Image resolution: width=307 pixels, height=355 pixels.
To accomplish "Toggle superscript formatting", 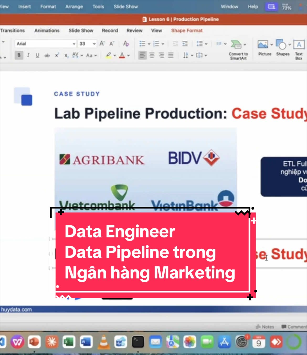I will (57, 55).
